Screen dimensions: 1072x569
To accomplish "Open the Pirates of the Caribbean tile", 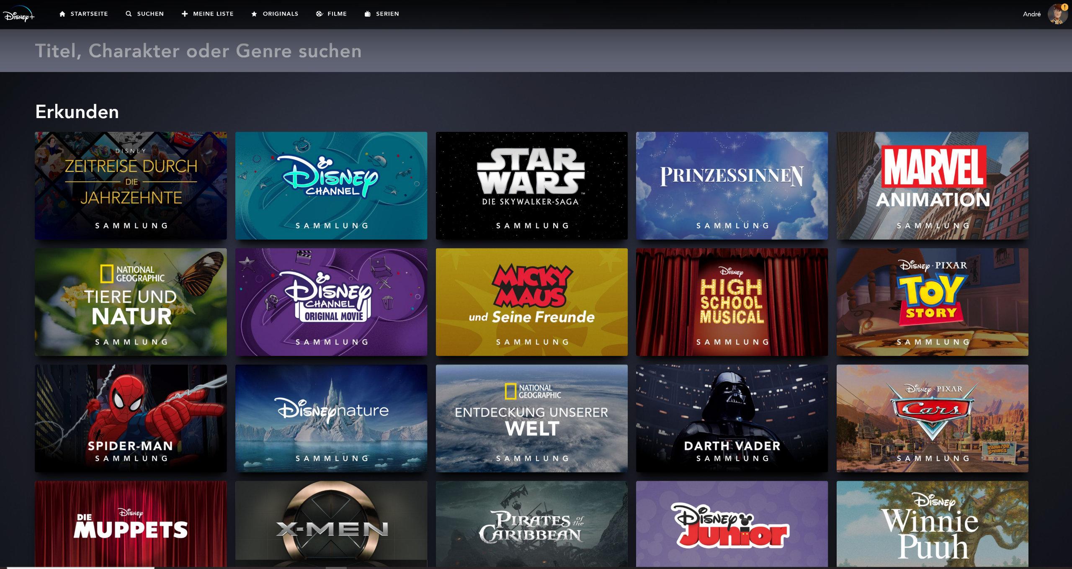I will (x=532, y=524).
